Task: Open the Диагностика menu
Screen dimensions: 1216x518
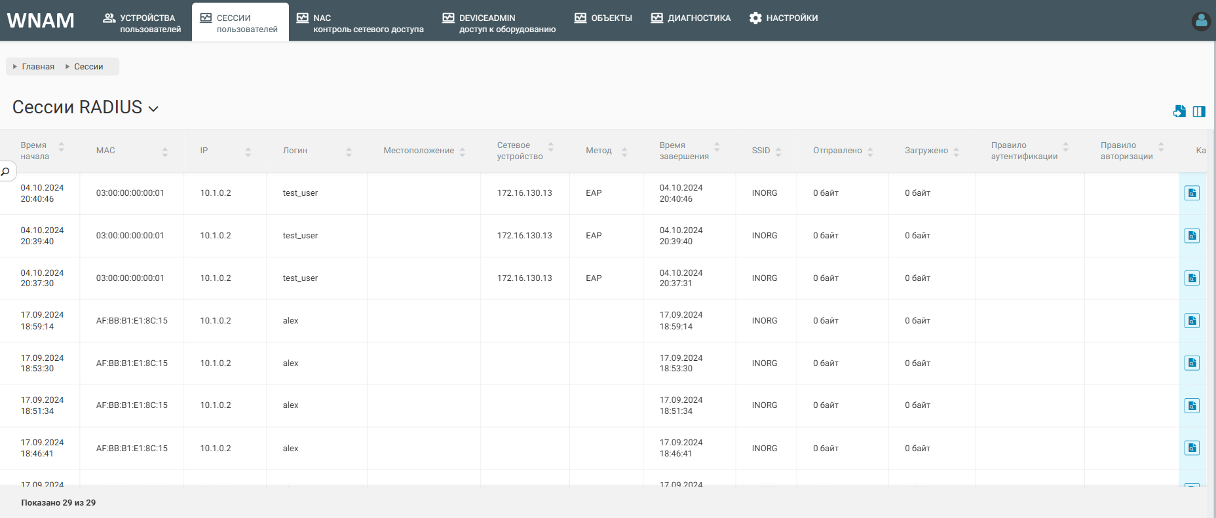Action: (x=691, y=18)
